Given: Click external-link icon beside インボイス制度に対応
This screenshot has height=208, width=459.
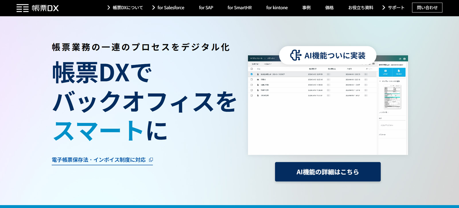Looking at the screenshot, I should 151,160.
